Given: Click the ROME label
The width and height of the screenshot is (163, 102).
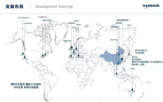Looking at the screenshot, I should (79, 25).
